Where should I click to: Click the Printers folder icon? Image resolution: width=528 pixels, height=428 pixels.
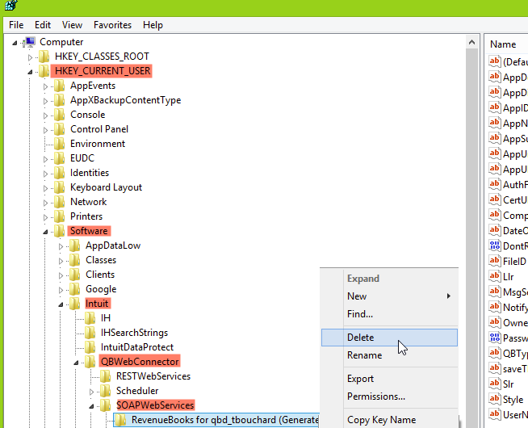[59, 216]
